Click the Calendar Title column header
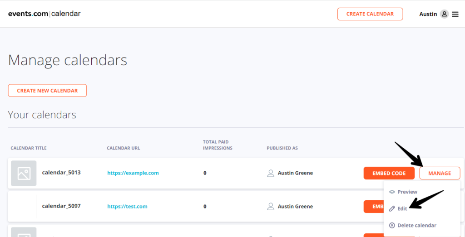 click(29, 148)
